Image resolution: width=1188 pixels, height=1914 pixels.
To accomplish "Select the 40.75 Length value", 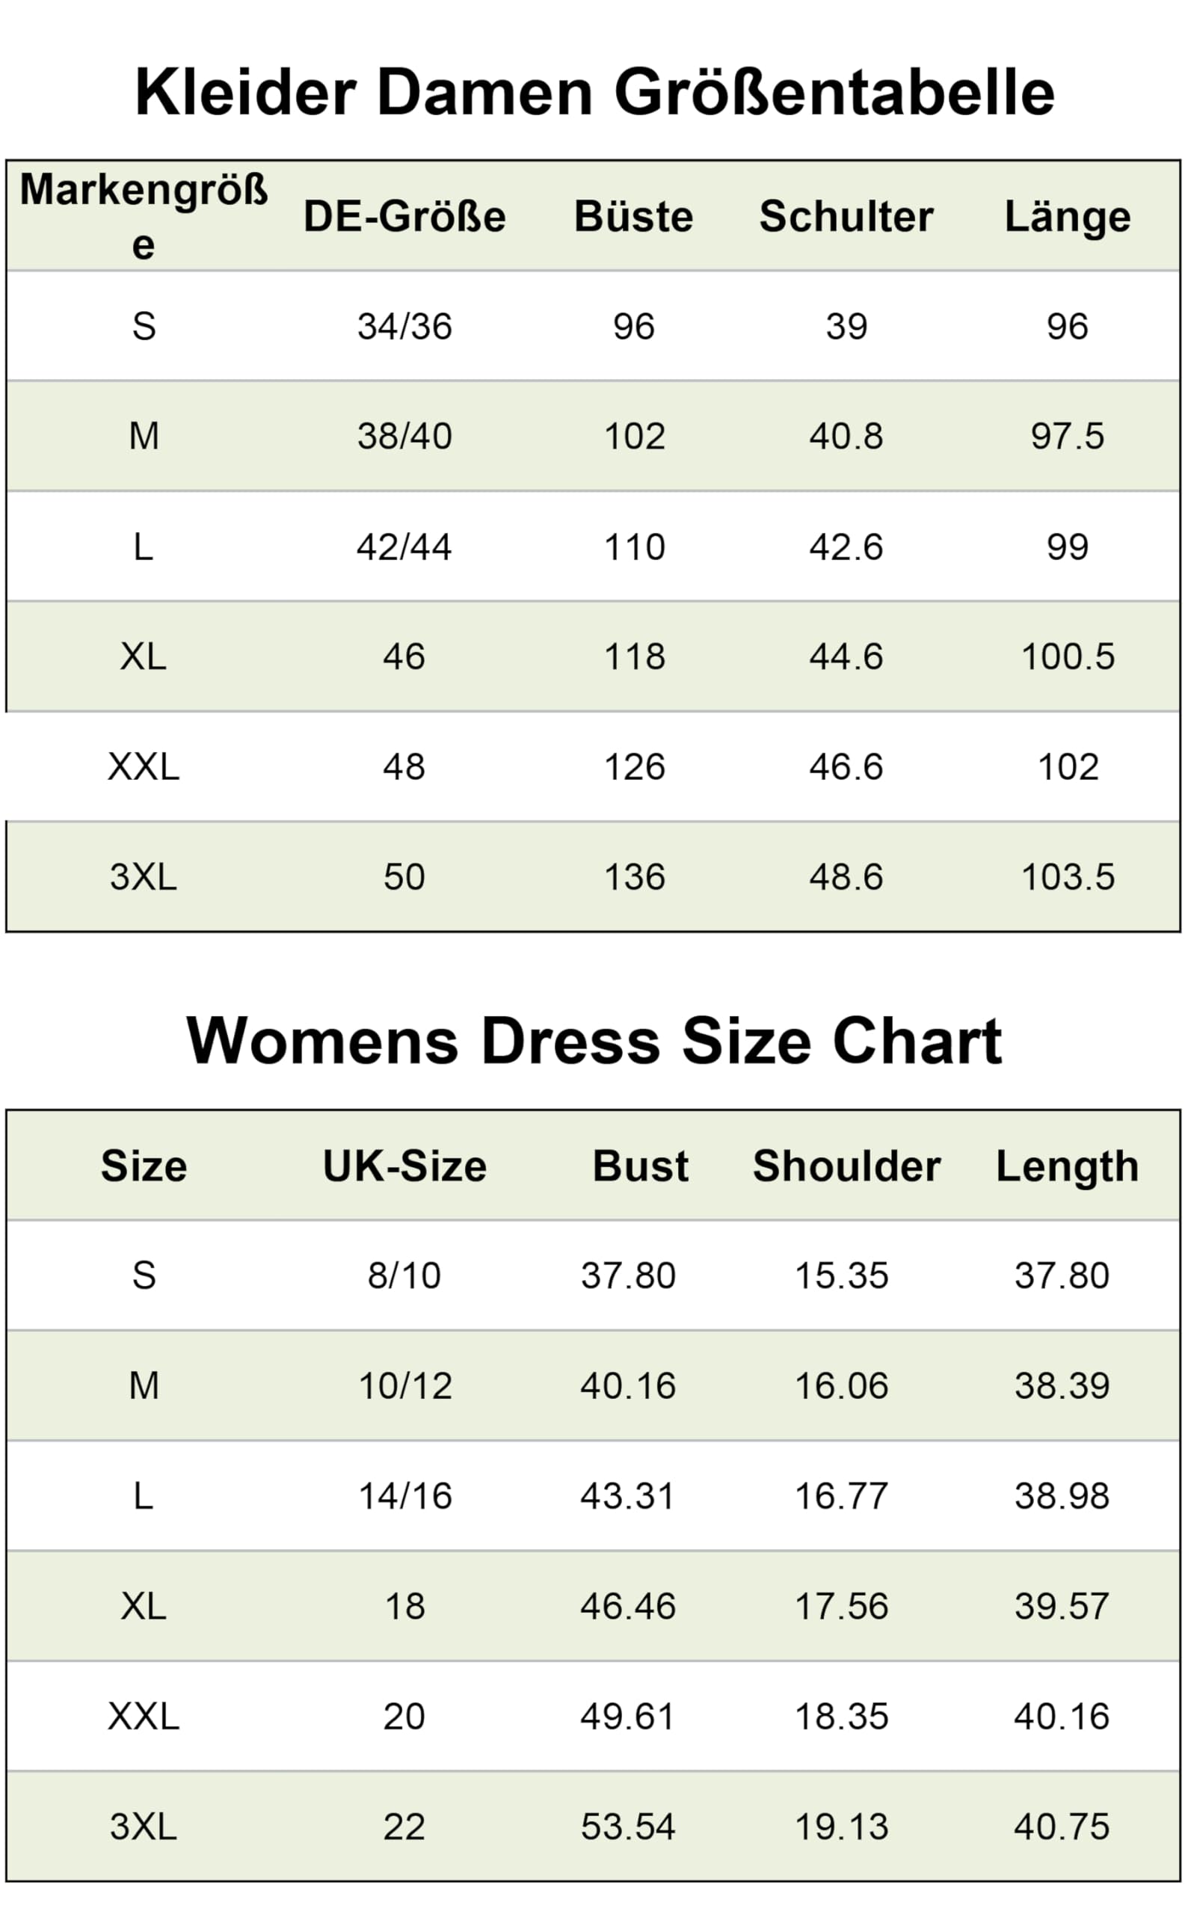I will point(1062,1827).
